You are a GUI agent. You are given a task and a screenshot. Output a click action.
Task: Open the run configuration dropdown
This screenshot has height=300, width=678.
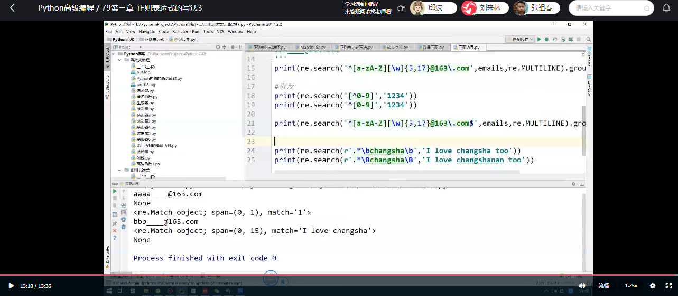coord(521,39)
